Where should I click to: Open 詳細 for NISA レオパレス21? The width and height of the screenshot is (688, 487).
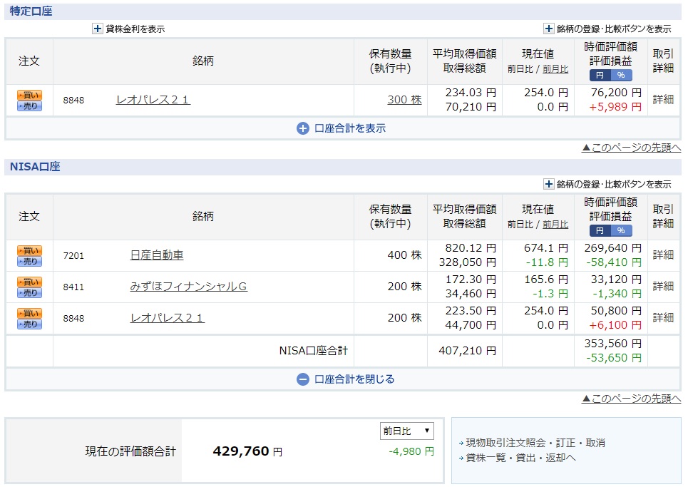[663, 317]
